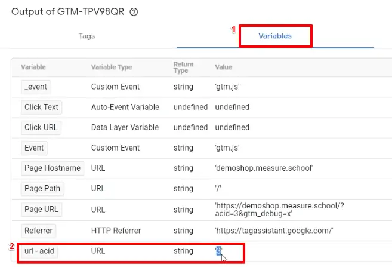Click 'gtm.js' value in the Event row

[x=227, y=148]
